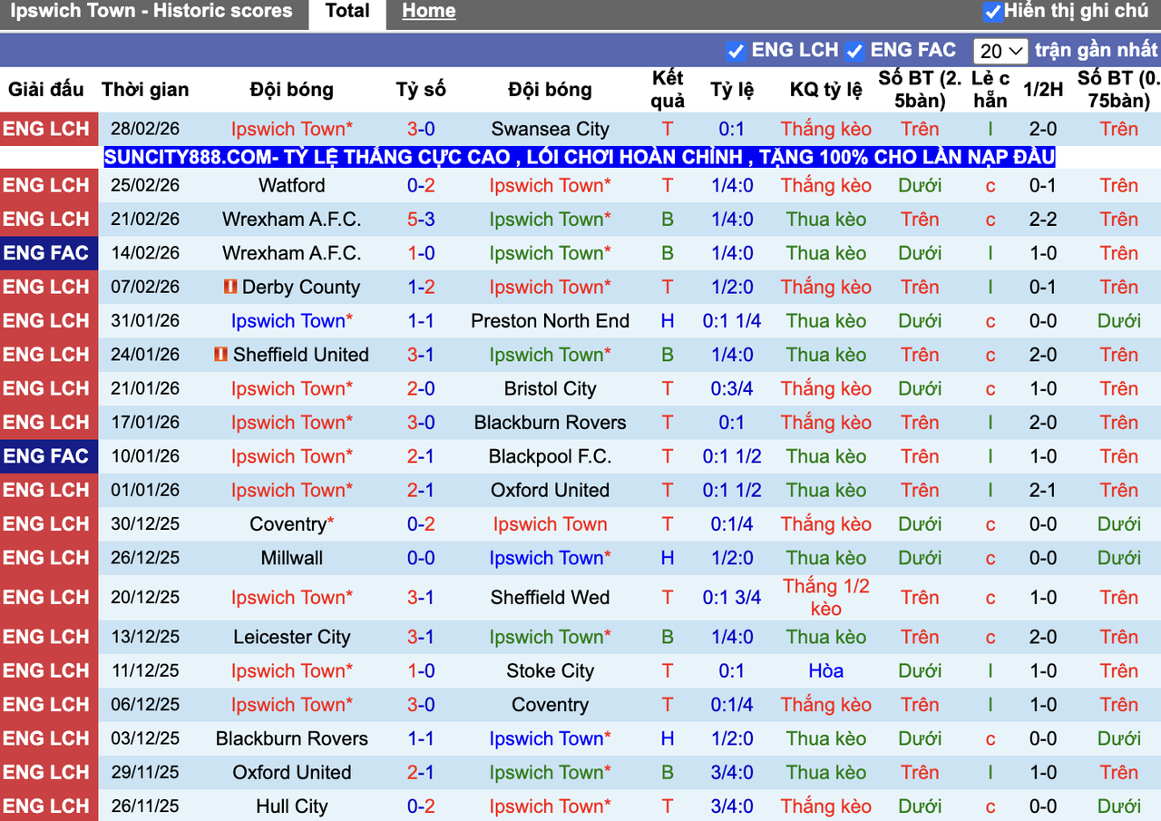1161x821 pixels.
Task: Click the Ipswich Town - Historic scores heading
Action: pyautogui.click(x=151, y=11)
